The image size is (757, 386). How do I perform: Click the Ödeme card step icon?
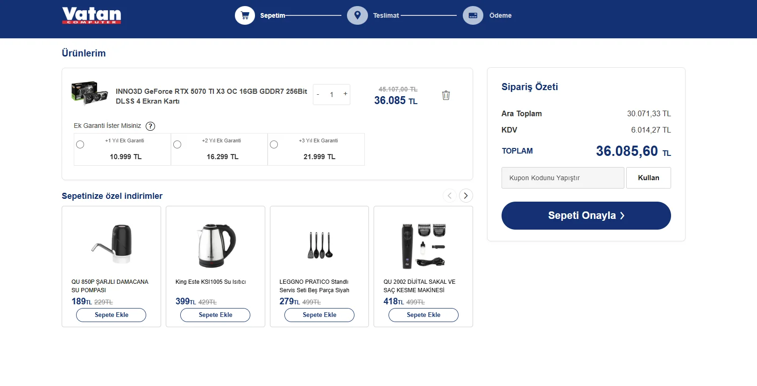[473, 15]
